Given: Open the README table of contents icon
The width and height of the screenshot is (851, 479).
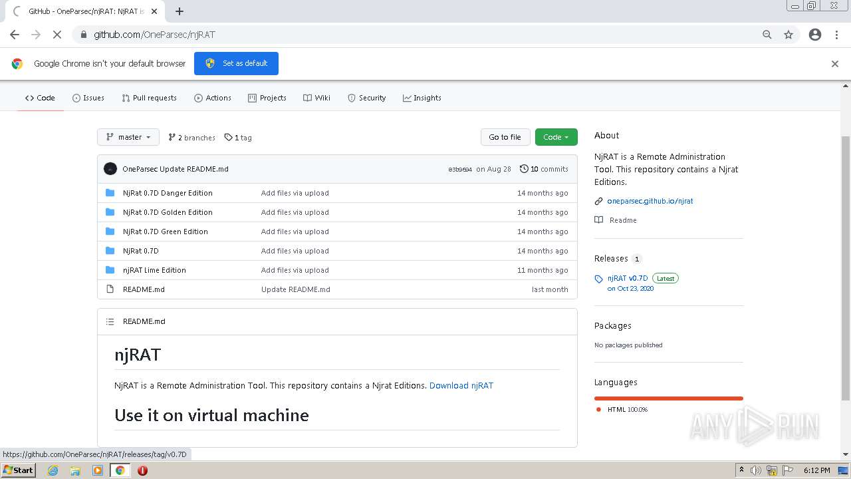Looking at the screenshot, I should (110, 321).
